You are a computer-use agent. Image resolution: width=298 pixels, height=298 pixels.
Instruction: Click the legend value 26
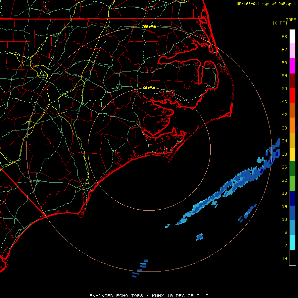pyautogui.click(x=284, y=167)
